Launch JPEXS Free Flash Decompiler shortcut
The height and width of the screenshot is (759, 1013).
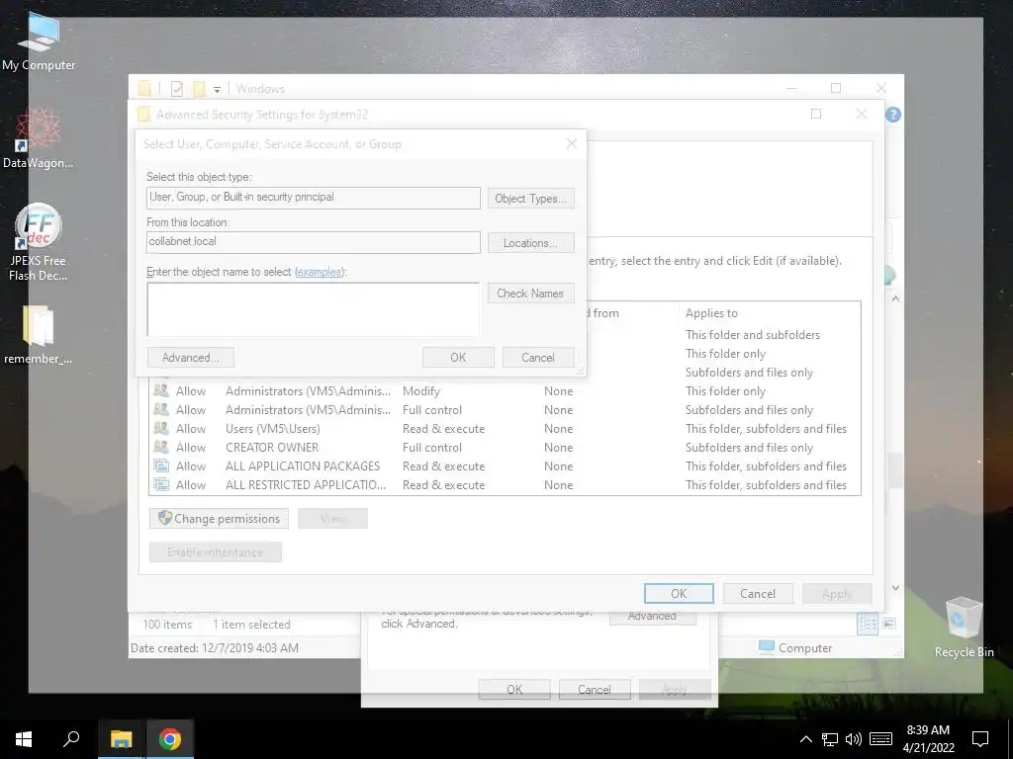pos(39,242)
